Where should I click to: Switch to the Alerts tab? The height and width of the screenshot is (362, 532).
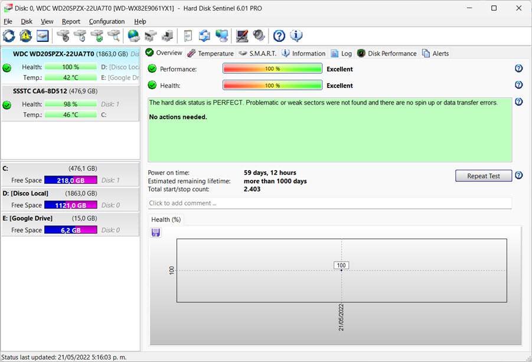(x=435, y=53)
